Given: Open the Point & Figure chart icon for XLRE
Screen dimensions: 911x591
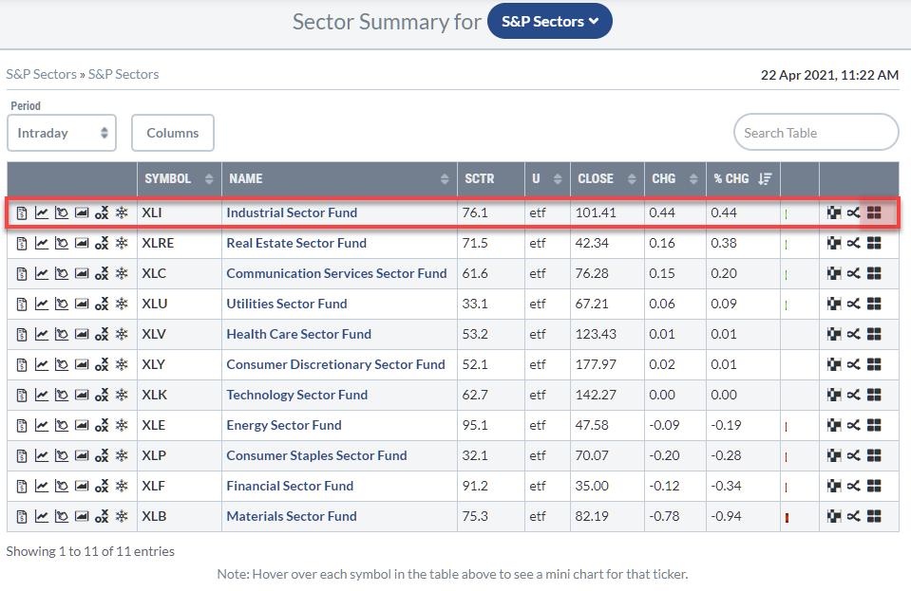Looking at the screenshot, I should tap(102, 244).
